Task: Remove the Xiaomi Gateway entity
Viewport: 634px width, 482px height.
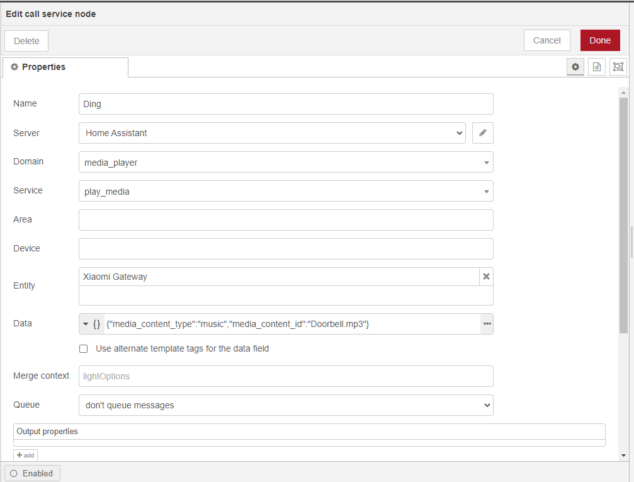Action: [x=486, y=277]
